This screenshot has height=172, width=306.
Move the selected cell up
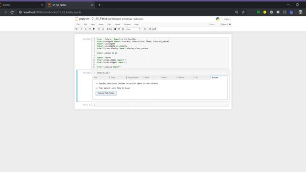coord(99,29)
